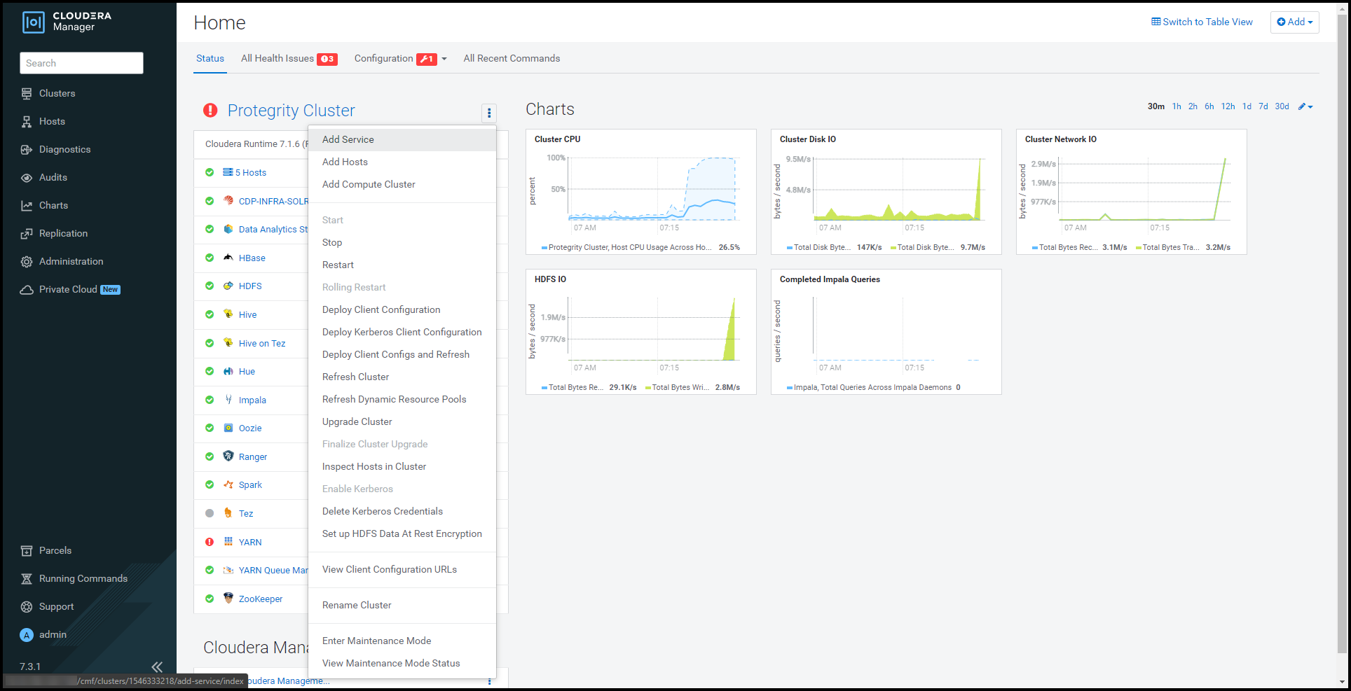Choose Enter Maintenance Mode menu item

pos(376,641)
